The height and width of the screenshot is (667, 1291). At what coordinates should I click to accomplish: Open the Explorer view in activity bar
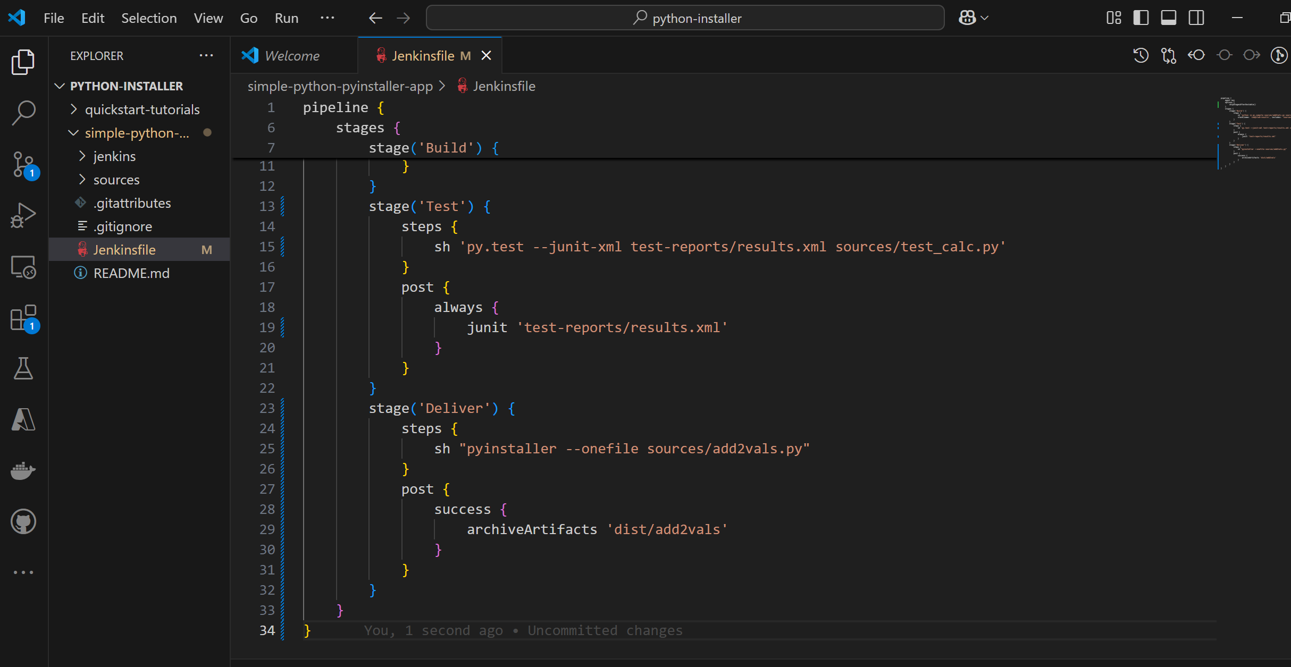(x=23, y=62)
